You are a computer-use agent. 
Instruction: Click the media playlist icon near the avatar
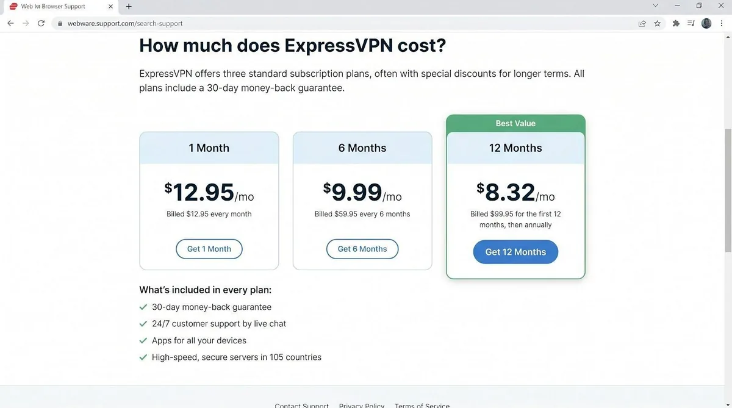point(691,23)
